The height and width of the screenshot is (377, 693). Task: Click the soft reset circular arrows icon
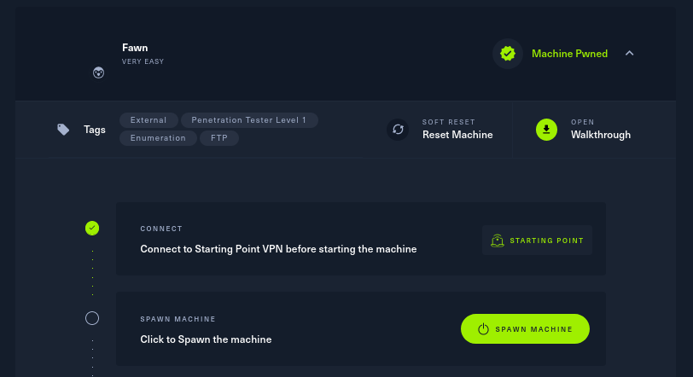[398, 130]
